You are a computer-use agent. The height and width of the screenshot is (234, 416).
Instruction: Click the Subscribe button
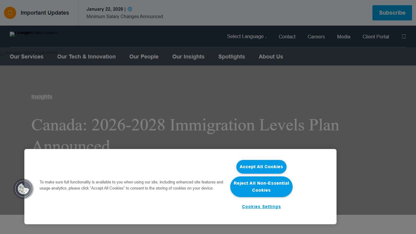pos(392,13)
